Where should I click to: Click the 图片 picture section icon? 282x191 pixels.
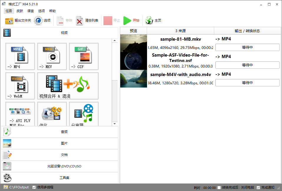coord(7,143)
